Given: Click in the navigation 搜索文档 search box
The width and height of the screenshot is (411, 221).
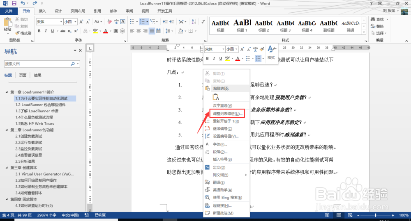Looking at the screenshot, I should (37, 64).
